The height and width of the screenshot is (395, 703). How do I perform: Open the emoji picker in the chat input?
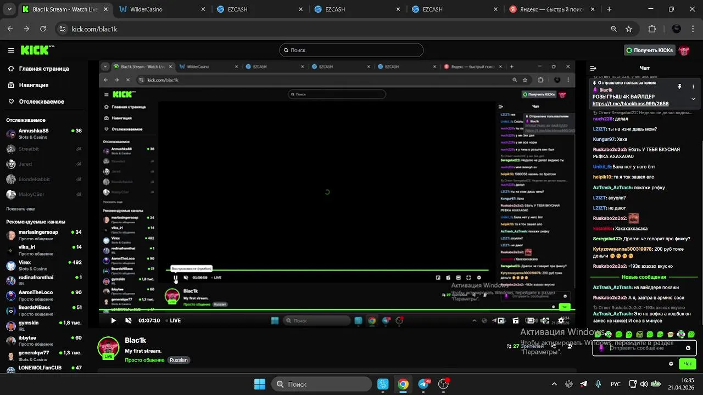[x=688, y=348]
